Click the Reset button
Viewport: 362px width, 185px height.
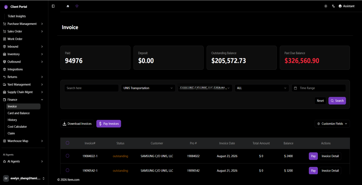point(320,101)
